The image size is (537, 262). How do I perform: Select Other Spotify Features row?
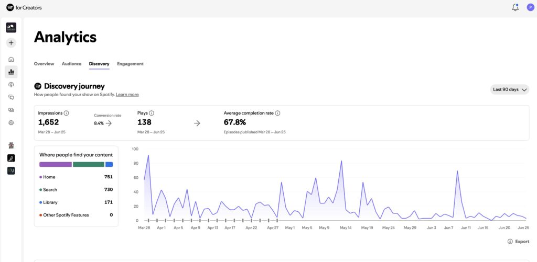coord(76,215)
